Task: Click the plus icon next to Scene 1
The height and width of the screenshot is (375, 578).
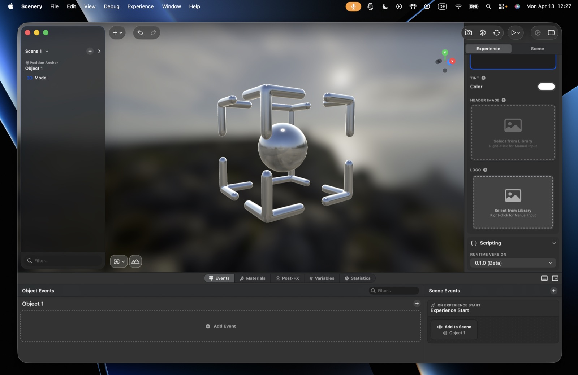Action: pos(90,51)
